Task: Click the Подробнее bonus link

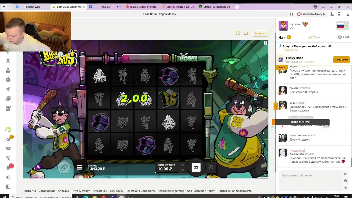Action: 290,50
